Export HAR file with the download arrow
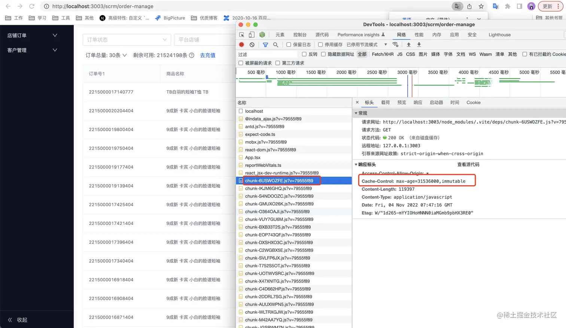Screen dimensions: 566x328 419,44
